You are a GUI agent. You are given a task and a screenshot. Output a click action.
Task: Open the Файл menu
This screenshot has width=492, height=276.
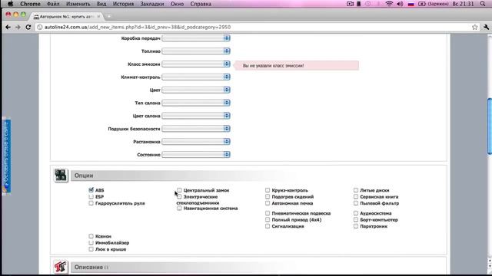[53, 4]
